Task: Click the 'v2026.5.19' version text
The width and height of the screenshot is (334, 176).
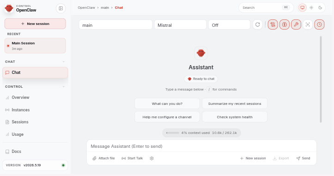Action: pos(32,165)
